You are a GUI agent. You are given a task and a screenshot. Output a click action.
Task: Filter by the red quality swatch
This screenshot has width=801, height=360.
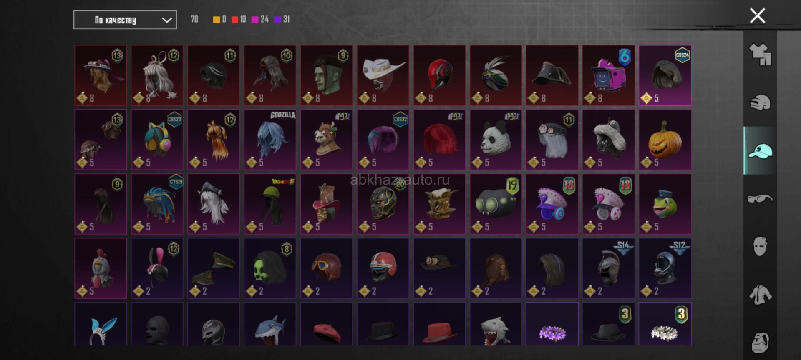tap(235, 19)
